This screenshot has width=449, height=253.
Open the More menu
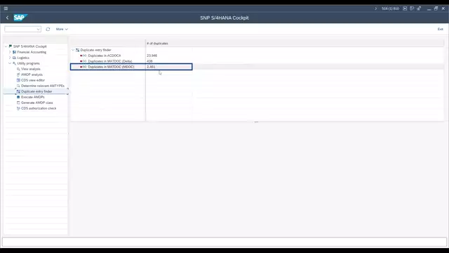62,30
